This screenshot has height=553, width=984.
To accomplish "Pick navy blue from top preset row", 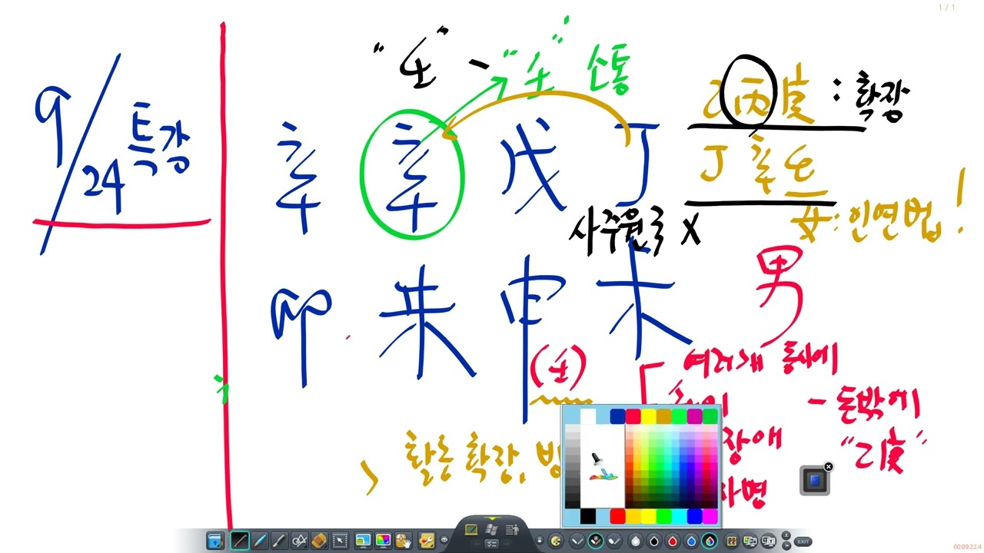I will [617, 416].
